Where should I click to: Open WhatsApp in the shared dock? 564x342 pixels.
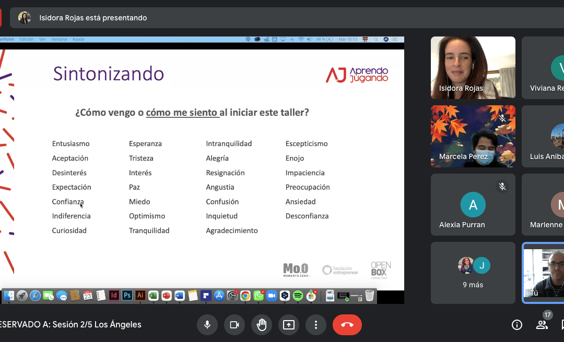click(x=258, y=296)
